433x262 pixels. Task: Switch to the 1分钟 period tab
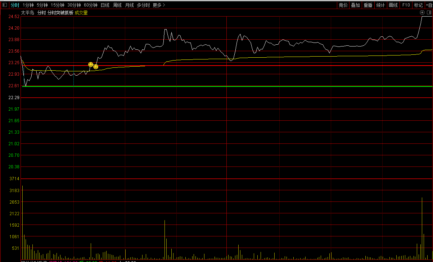28,5
